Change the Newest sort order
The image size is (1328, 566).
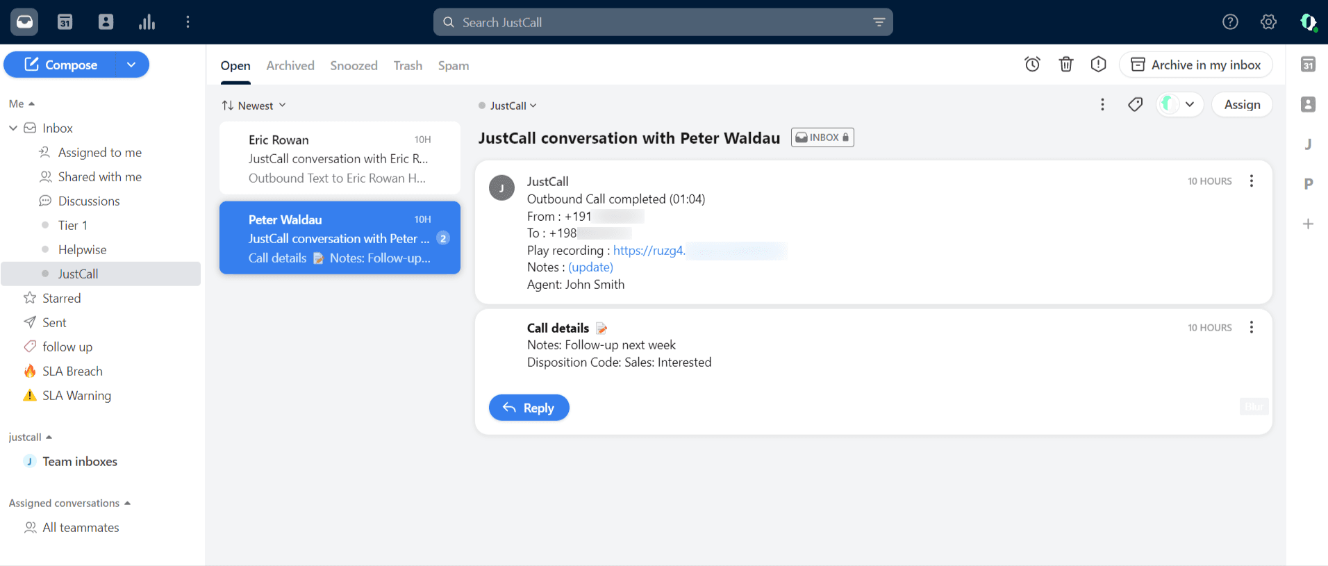[254, 106]
